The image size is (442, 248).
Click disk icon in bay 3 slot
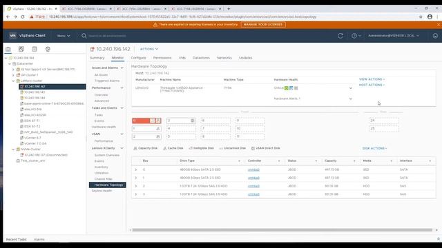(x=193, y=121)
